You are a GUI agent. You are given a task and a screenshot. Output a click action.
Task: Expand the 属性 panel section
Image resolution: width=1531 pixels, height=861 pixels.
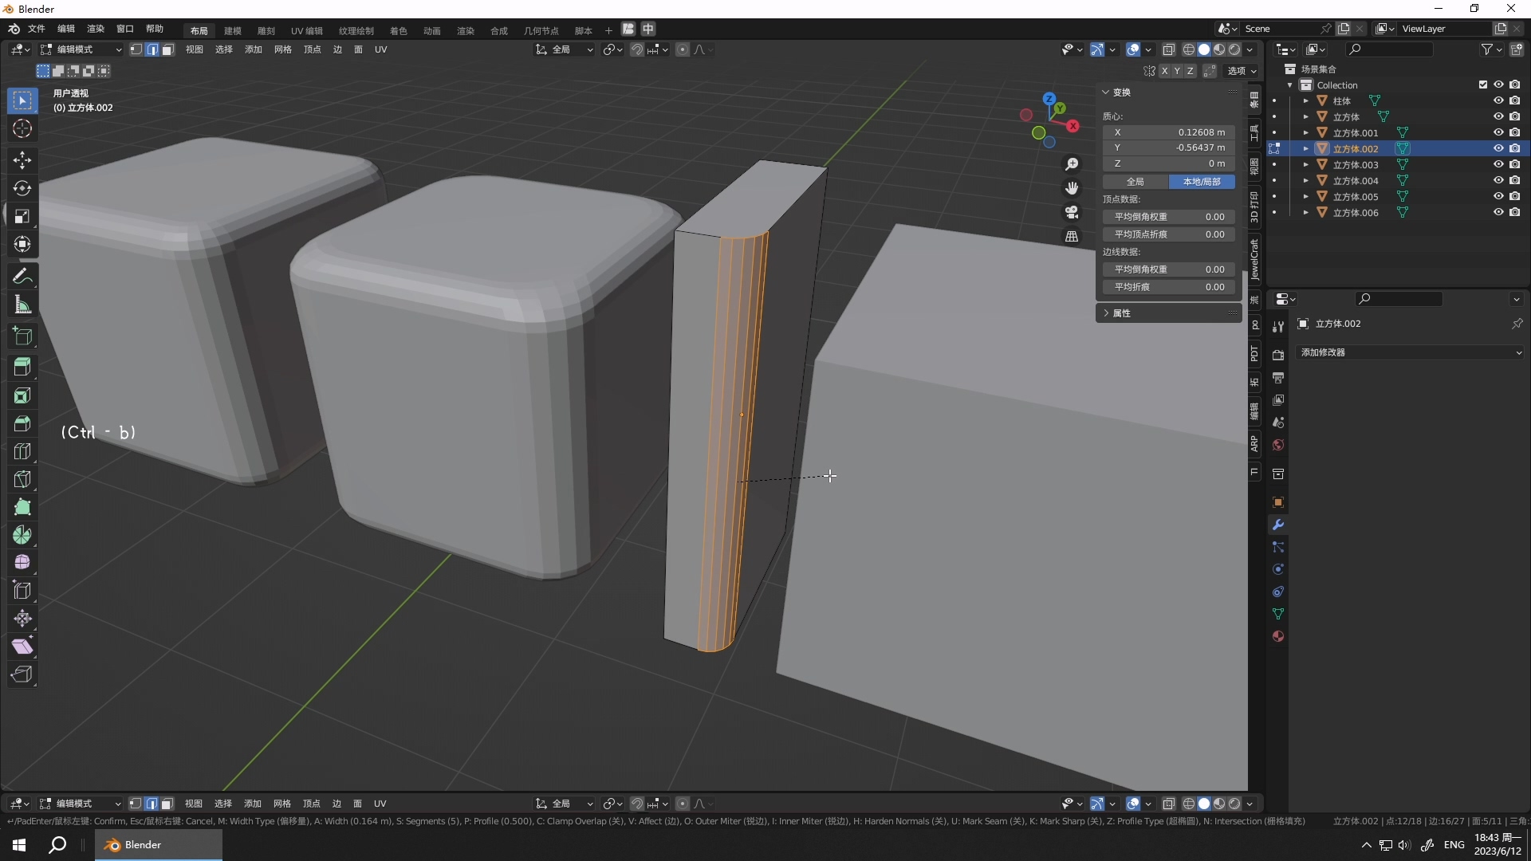1121,313
